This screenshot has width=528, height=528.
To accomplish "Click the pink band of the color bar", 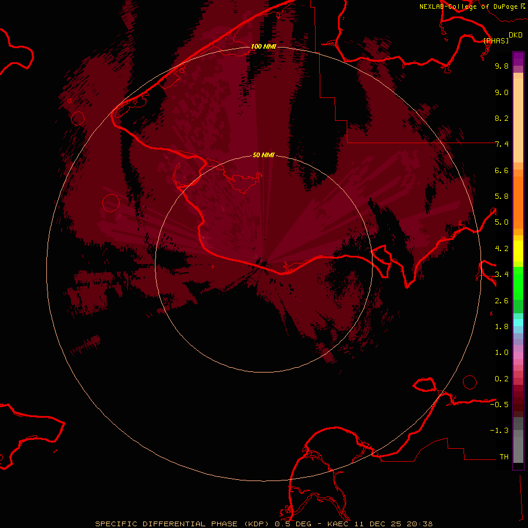I will [x=518, y=356].
